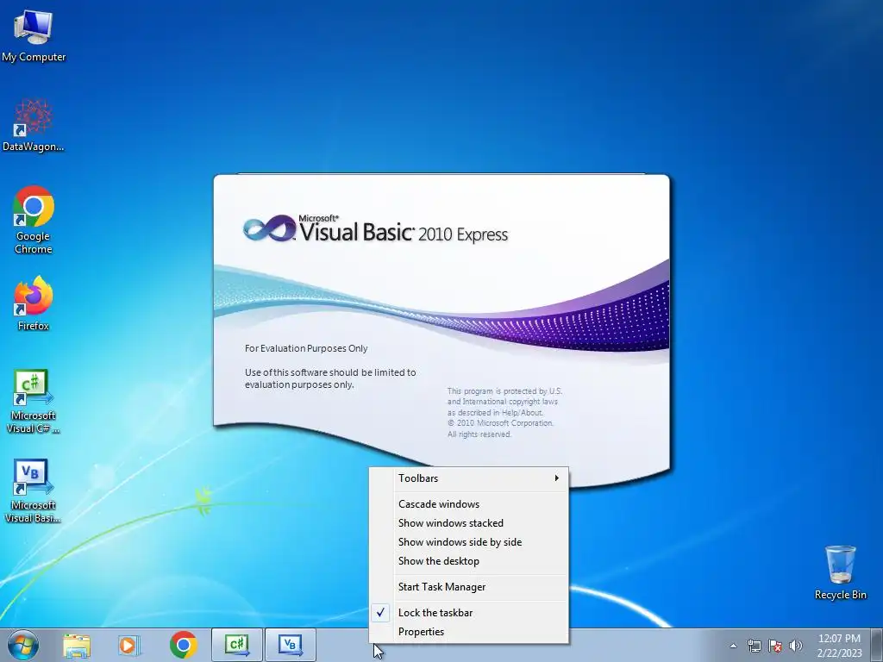Click the volume speaker tray icon
The height and width of the screenshot is (662, 883).
(796, 646)
